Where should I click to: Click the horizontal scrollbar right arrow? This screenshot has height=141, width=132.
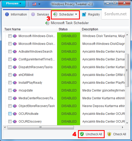click(x=123, y=127)
